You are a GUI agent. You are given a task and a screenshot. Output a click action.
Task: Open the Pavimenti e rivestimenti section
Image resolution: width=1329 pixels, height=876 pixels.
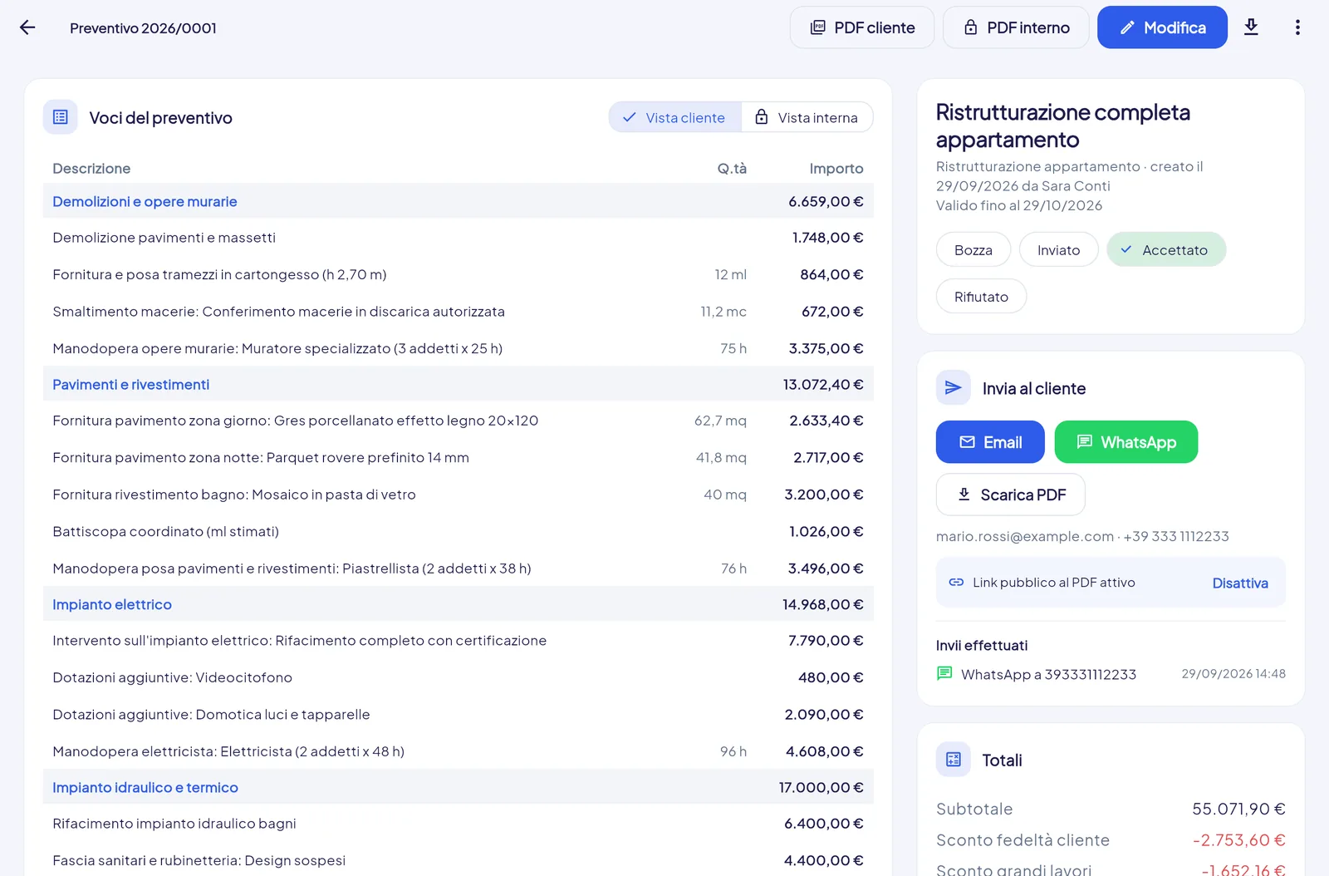[x=459, y=384]
